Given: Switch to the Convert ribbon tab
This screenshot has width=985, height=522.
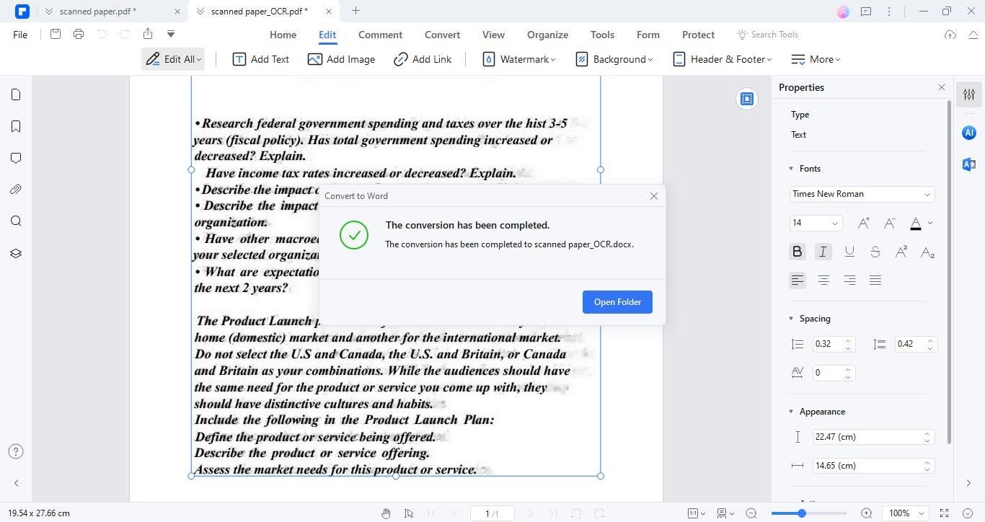Looking at the screenshot, I should [442, 34].
